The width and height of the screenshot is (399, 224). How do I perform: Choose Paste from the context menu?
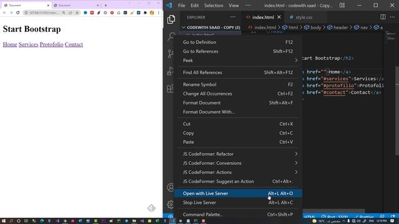tap(238, 142)
